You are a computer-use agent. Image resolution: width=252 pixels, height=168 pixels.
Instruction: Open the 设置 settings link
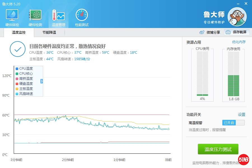241,115
